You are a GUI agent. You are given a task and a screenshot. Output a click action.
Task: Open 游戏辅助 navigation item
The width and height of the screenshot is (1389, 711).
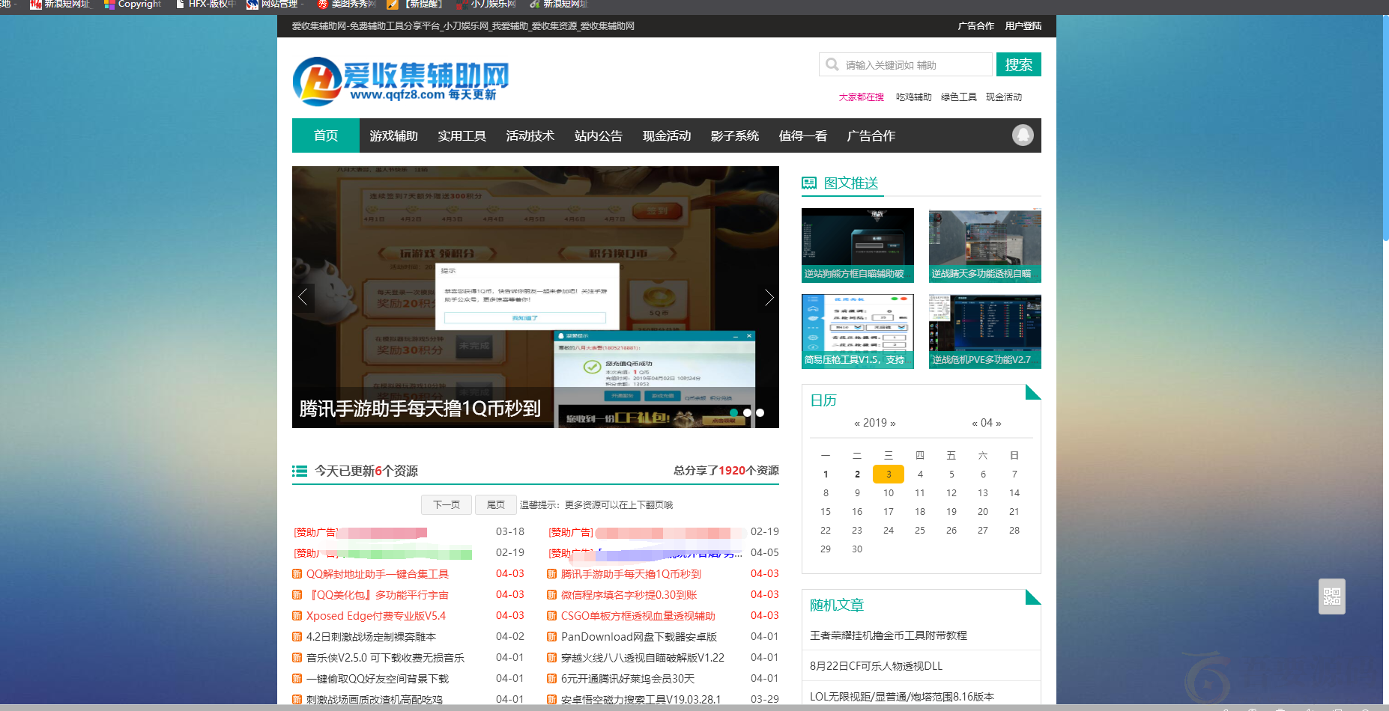393,135
